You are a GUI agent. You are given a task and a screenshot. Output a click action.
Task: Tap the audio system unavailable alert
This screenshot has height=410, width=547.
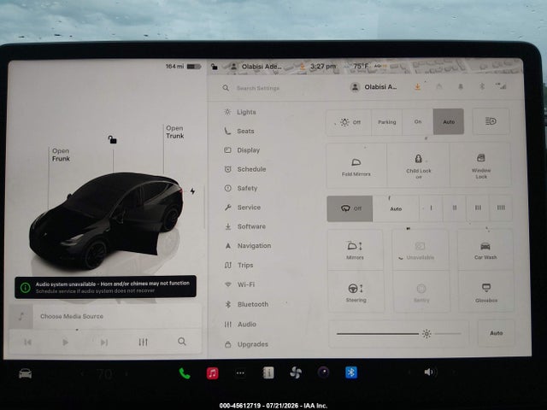pos(105,287)
